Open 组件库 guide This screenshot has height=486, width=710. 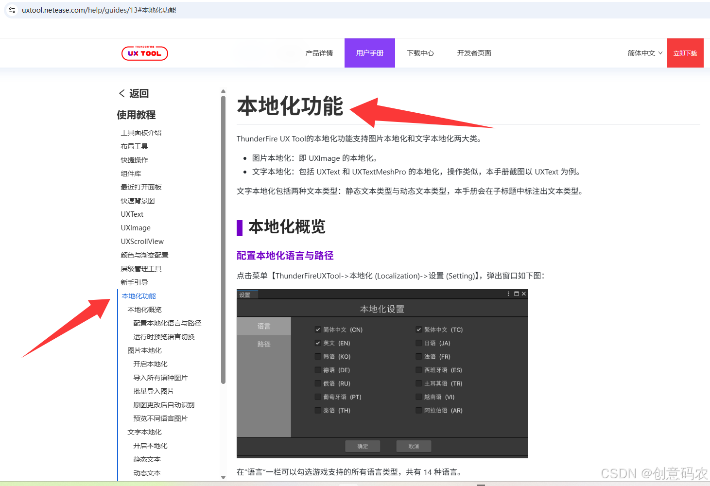[x=131, y=174]
